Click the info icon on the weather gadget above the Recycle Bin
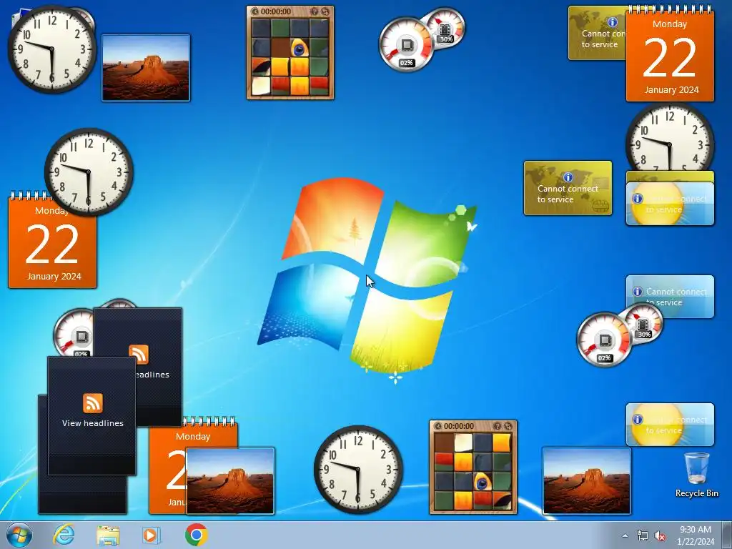This screenshot has height=549, width=732. click(x=637, y=419)
